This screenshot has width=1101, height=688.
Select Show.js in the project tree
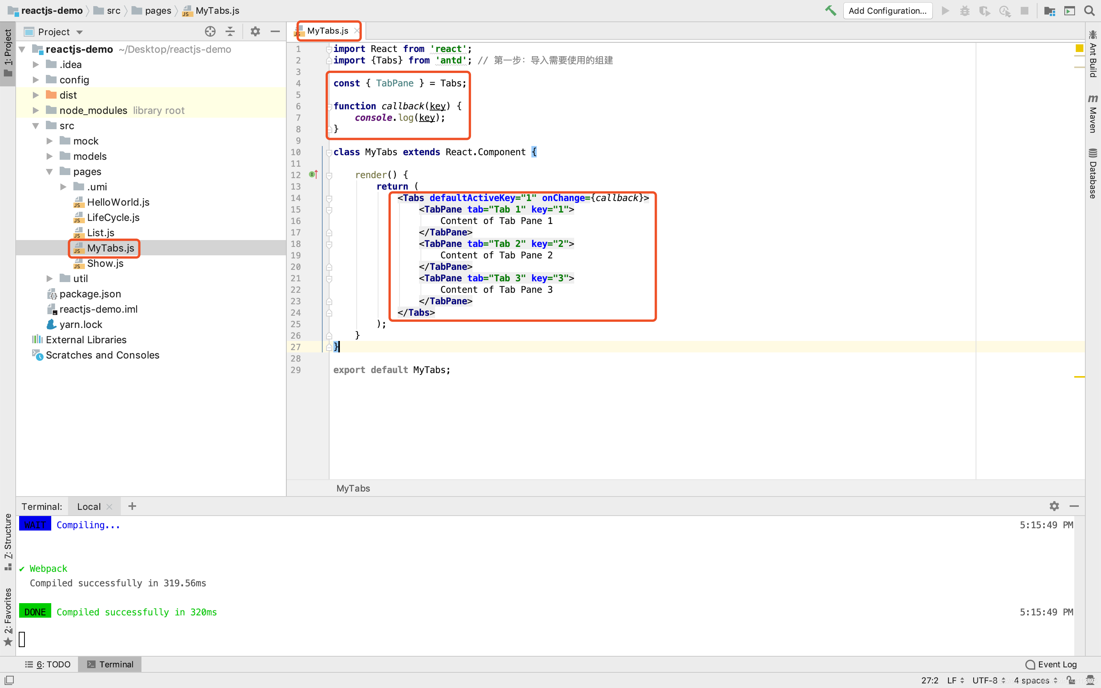pyautogui.click(x=99, y=263)
